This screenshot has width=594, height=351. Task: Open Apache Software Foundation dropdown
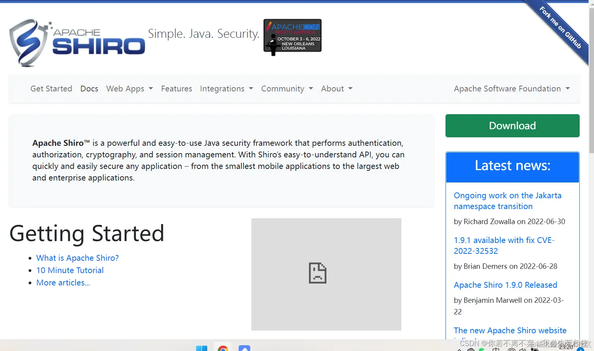coord(512,89)
